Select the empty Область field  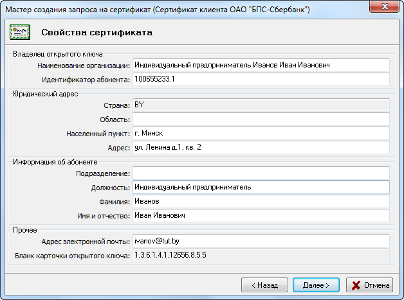[261, 119]
